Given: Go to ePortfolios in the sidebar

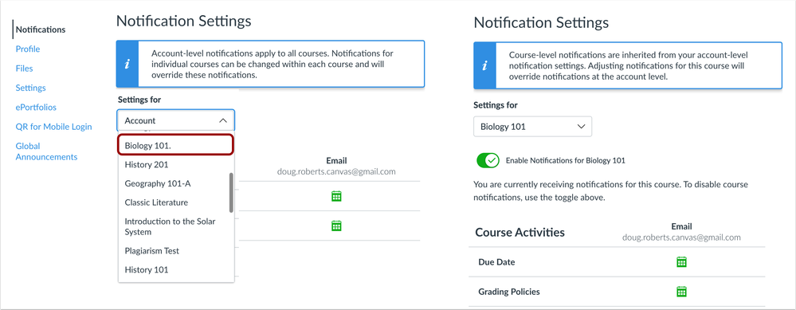Looking at the screenshot, I should tap(36, 107).
